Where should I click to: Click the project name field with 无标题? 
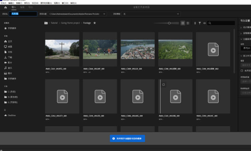pyautogui.click(x=23, y=14)
